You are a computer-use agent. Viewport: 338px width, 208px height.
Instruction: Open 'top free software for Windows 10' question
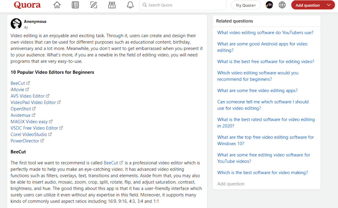[265, 140]
